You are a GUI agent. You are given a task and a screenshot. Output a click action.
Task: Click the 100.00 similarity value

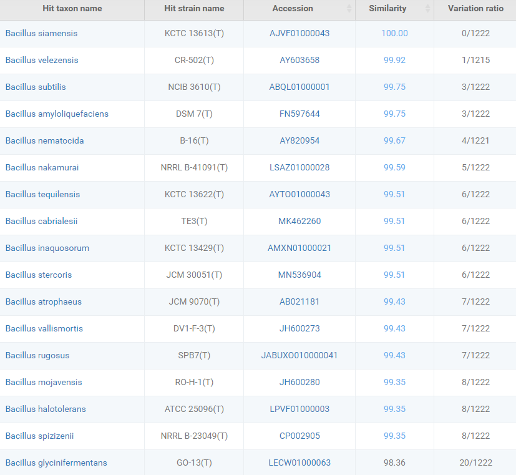[x=394, y=33]
